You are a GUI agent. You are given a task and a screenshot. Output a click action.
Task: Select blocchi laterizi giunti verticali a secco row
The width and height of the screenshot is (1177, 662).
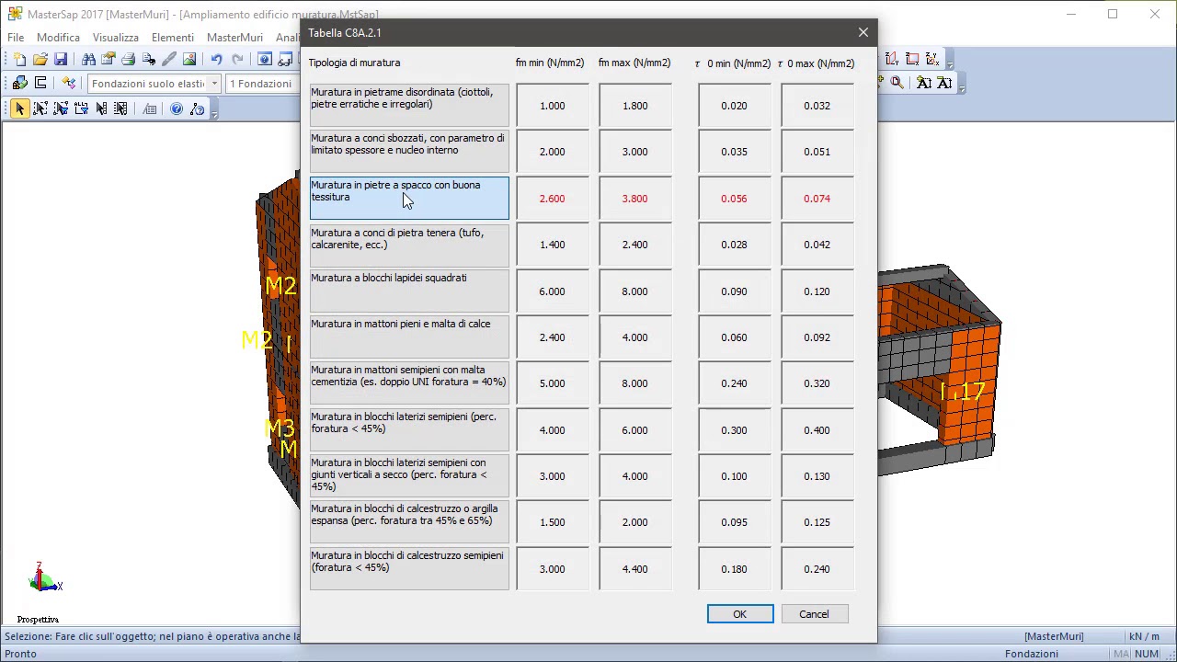(409, 475)
